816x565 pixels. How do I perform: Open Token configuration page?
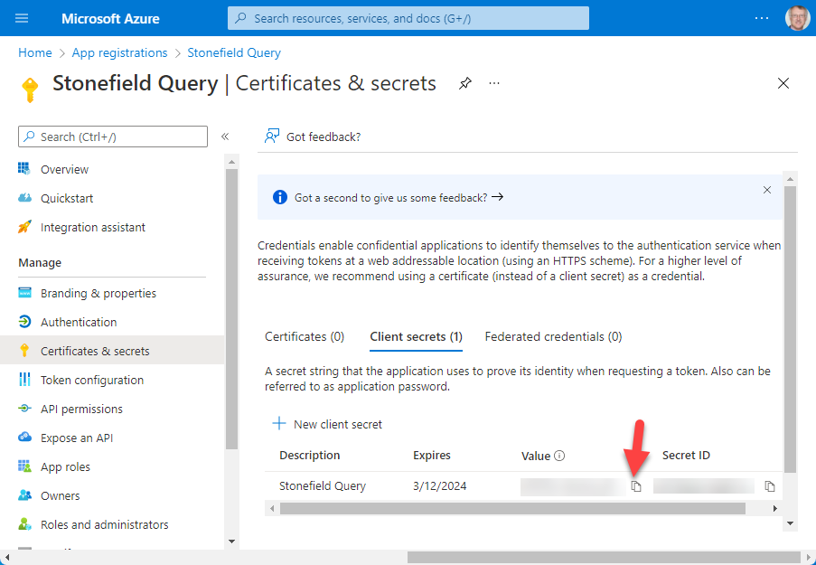[91, 380]
